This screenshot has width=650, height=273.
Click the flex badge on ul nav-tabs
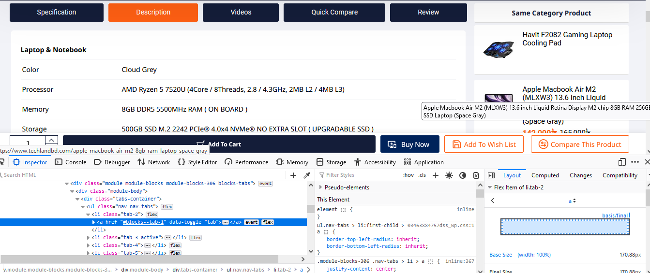point(167,207)
